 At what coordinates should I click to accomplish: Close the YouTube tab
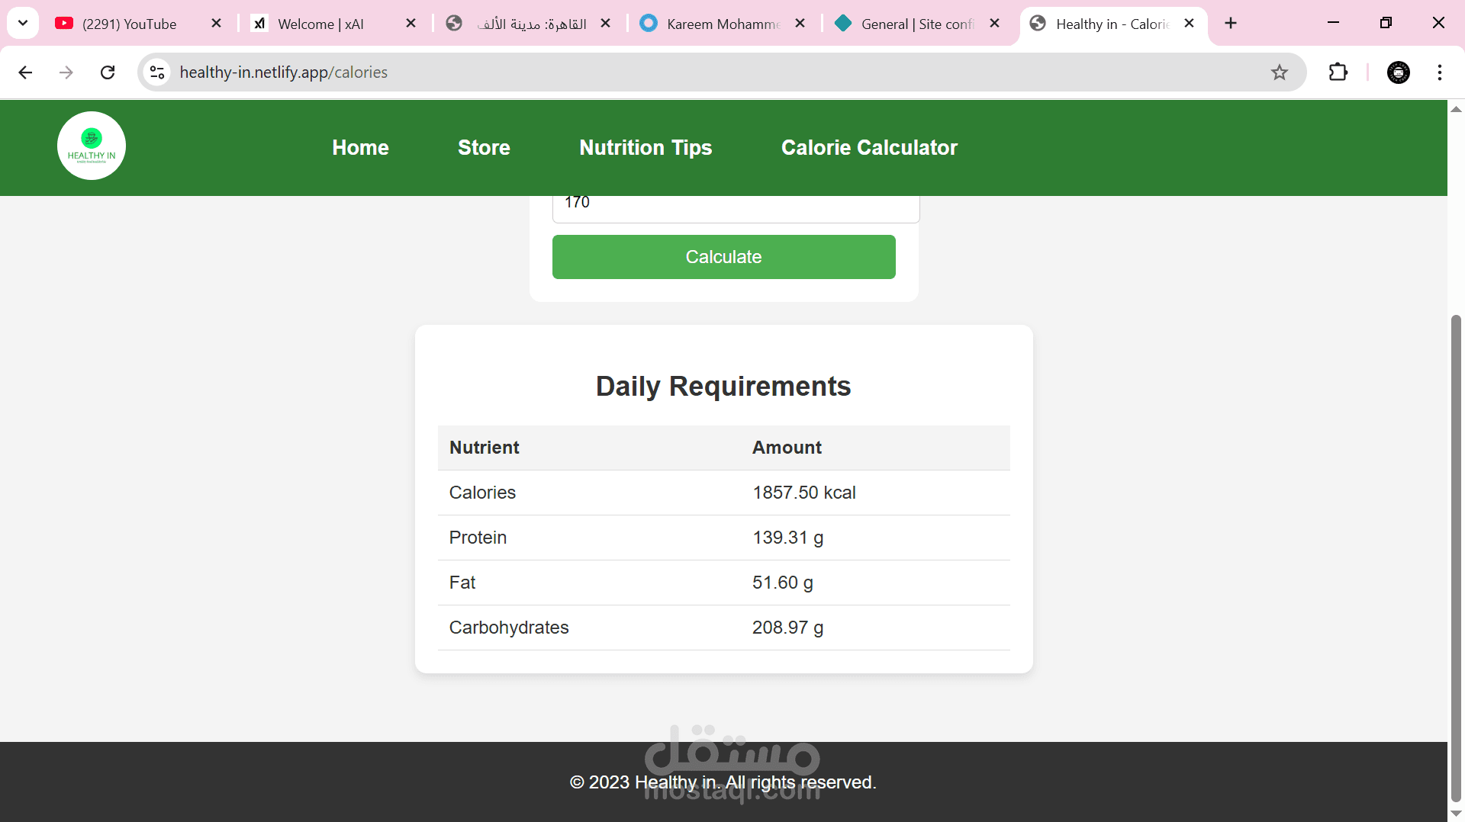point(216,24)
